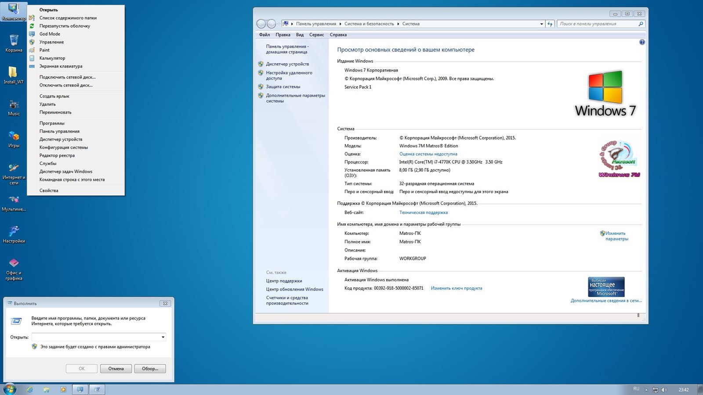
Task: Select the Настройки desktop icon
Action: (14, 235)
